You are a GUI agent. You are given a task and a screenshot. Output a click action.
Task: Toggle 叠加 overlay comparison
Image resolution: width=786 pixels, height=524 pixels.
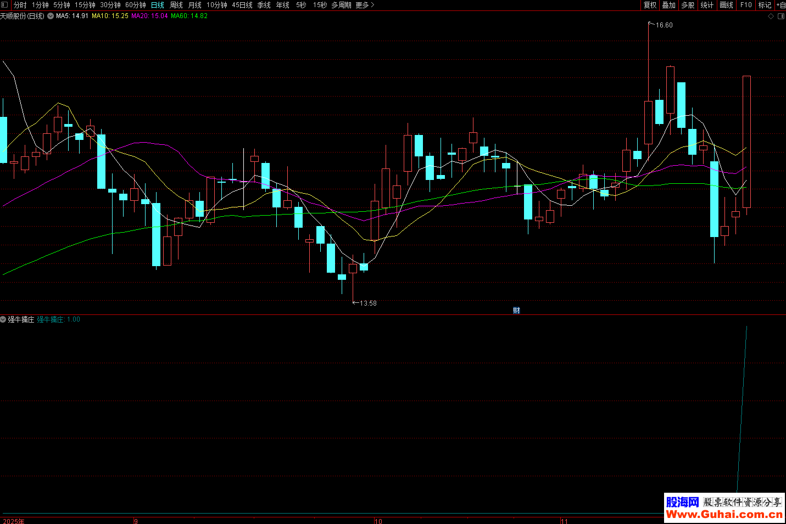coord(668,5)
